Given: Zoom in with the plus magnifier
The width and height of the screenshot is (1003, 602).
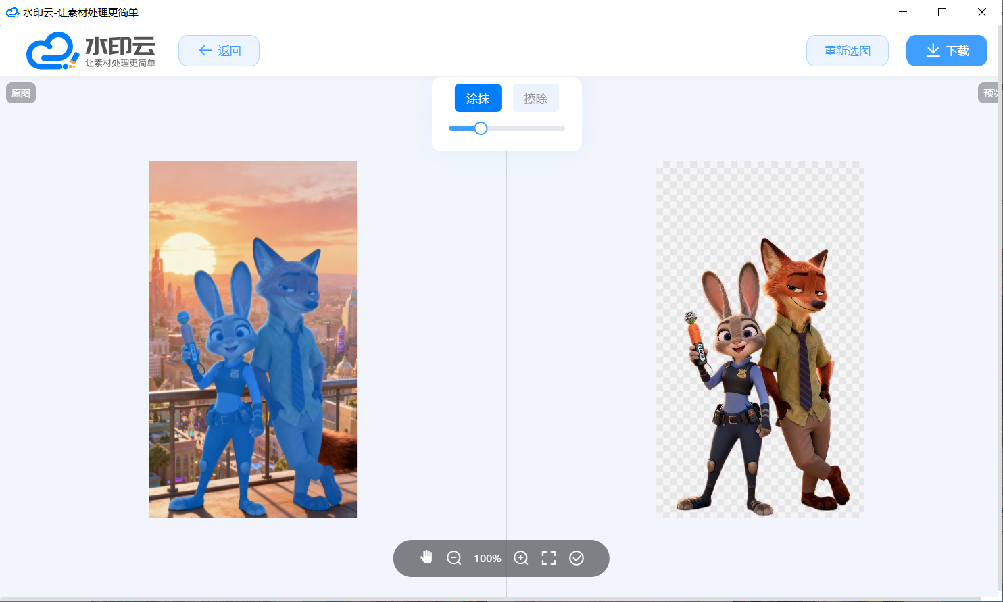Looking at the screenshot, I should click(x=521, y=558).
